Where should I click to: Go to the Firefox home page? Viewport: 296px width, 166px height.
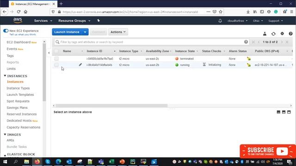pos(25,12)
